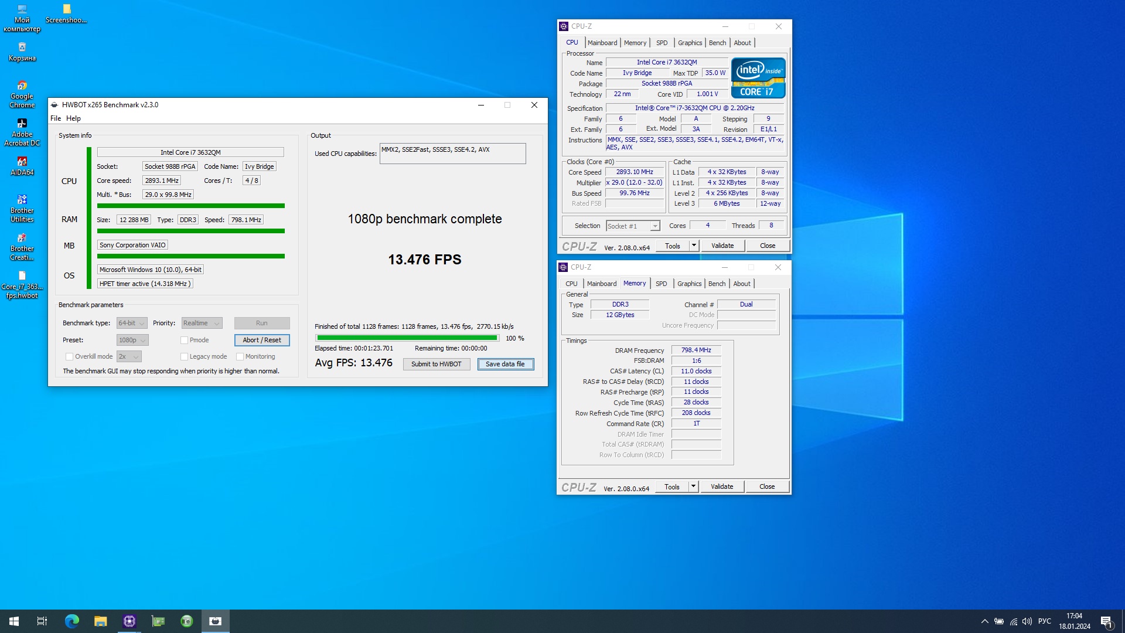Viewport: 1125px width, 633px height.
Task: Click the Sony Corporation VAIO field
Action: click(x=132, y=245)
